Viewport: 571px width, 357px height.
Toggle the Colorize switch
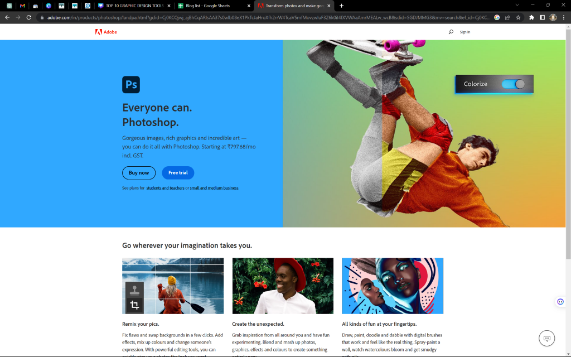click(x=513, y=84)
